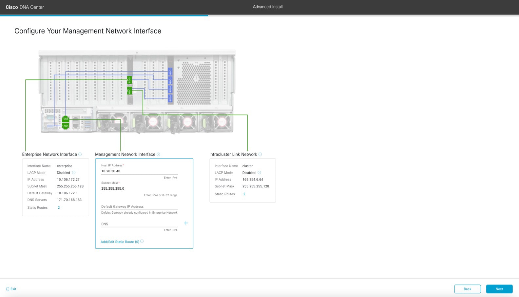Viewport: 519px width, 297px height.
Task: Open Add/Edit Static Route link
Action: click(120, 242)
